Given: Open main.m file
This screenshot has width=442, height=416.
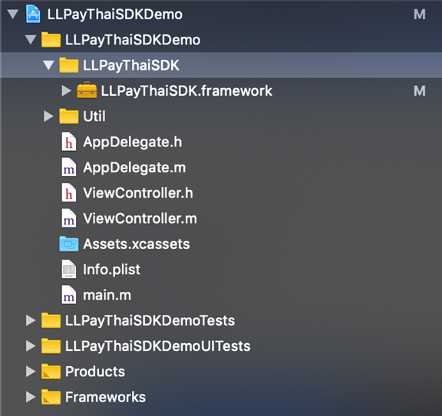Looking at the screenshot, I should [107, 295].
